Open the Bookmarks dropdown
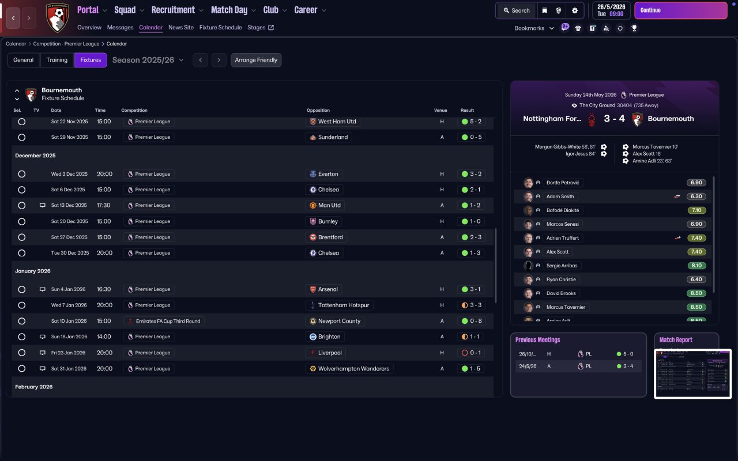The width and height of the screenshot is (738, 461). tap(534, 28)
